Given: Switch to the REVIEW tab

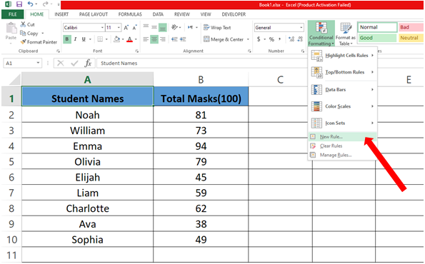Looking at the screenshot, I should 182,14.
